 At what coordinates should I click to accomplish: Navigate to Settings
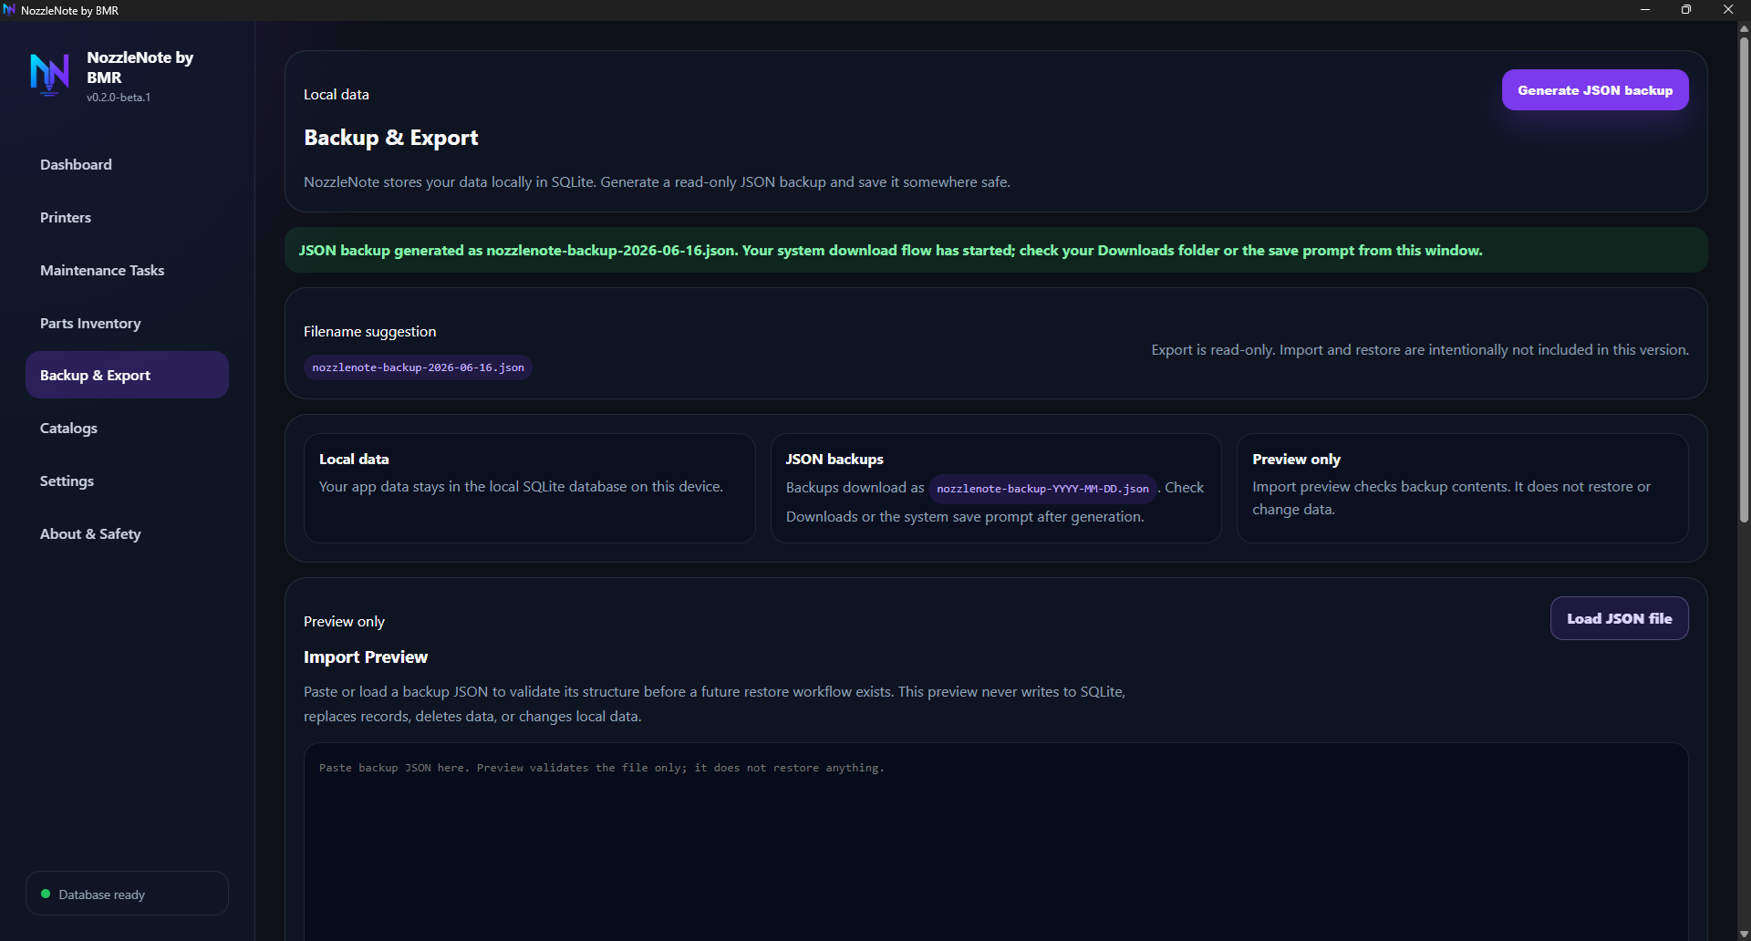[x=127, y=481]
